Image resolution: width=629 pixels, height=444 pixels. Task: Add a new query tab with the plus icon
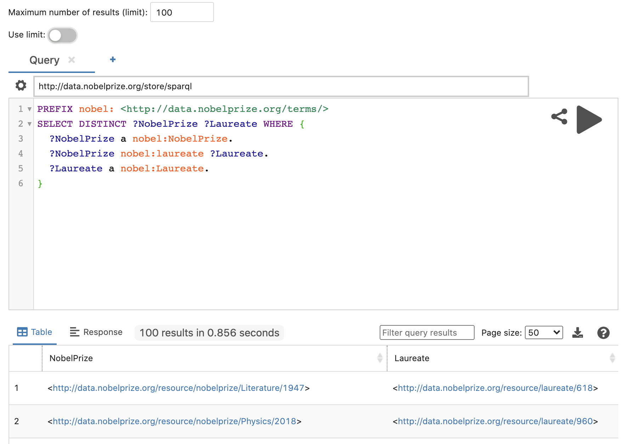tap(113, 59)
